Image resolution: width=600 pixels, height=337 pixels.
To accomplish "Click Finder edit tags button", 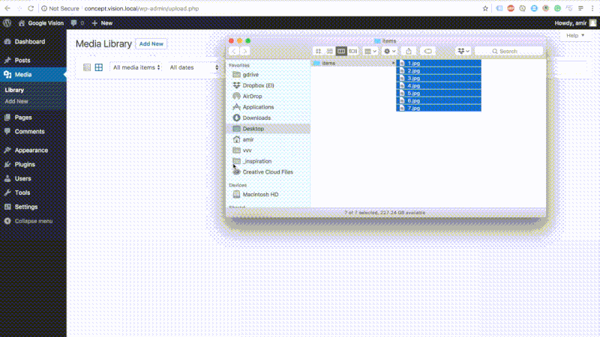I will click(427, 51).
